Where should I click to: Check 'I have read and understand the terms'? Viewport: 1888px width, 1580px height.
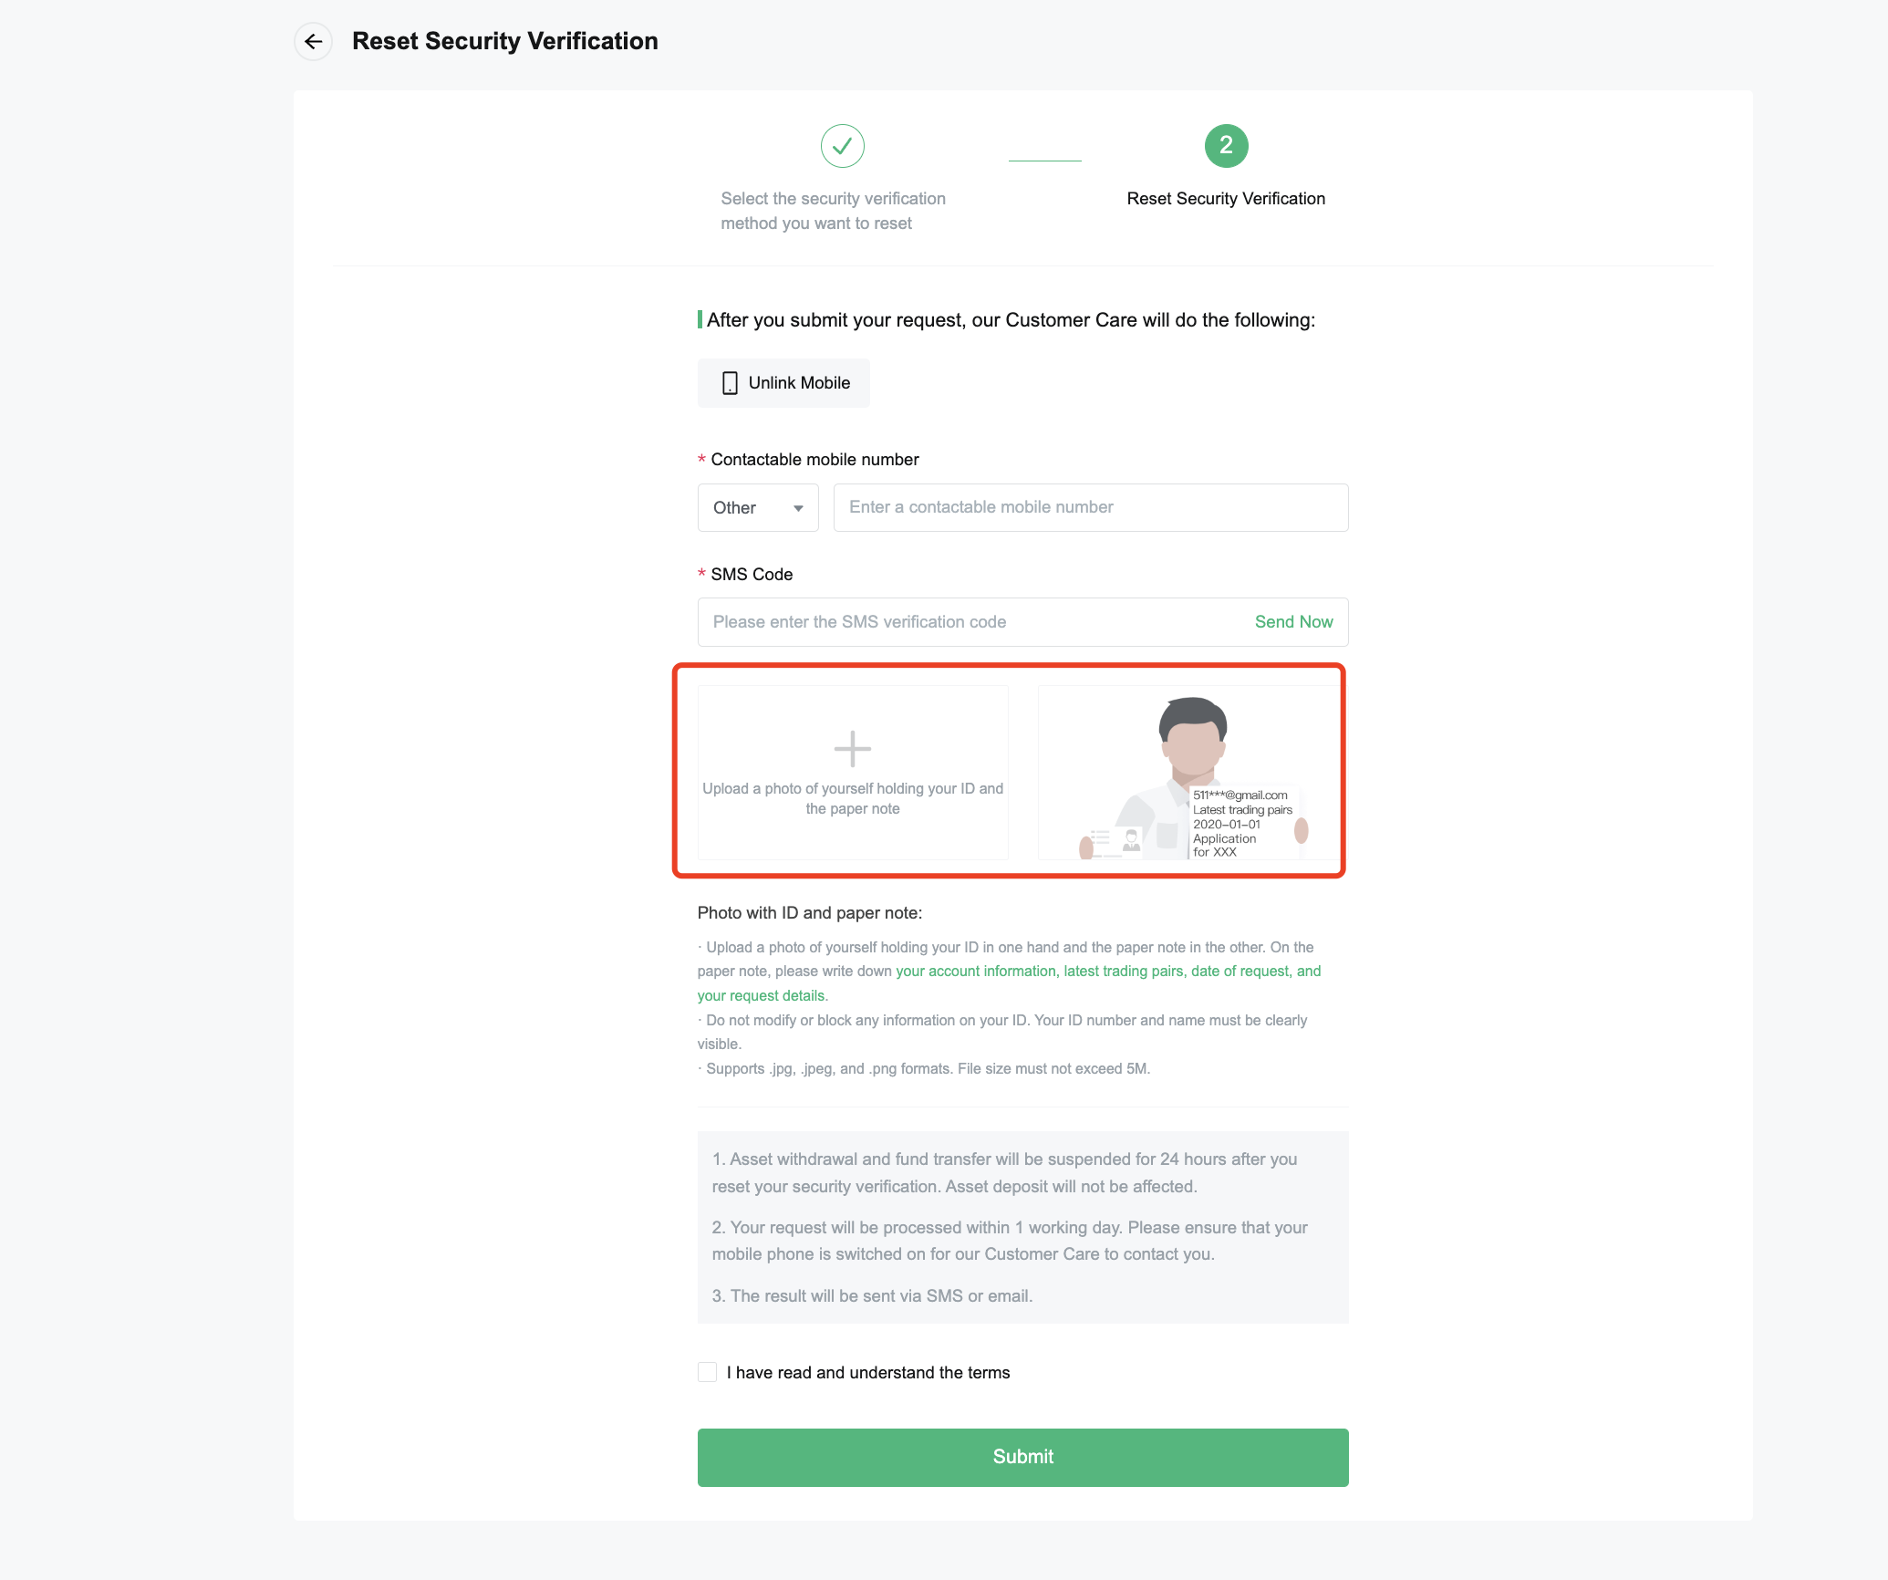707,1372
